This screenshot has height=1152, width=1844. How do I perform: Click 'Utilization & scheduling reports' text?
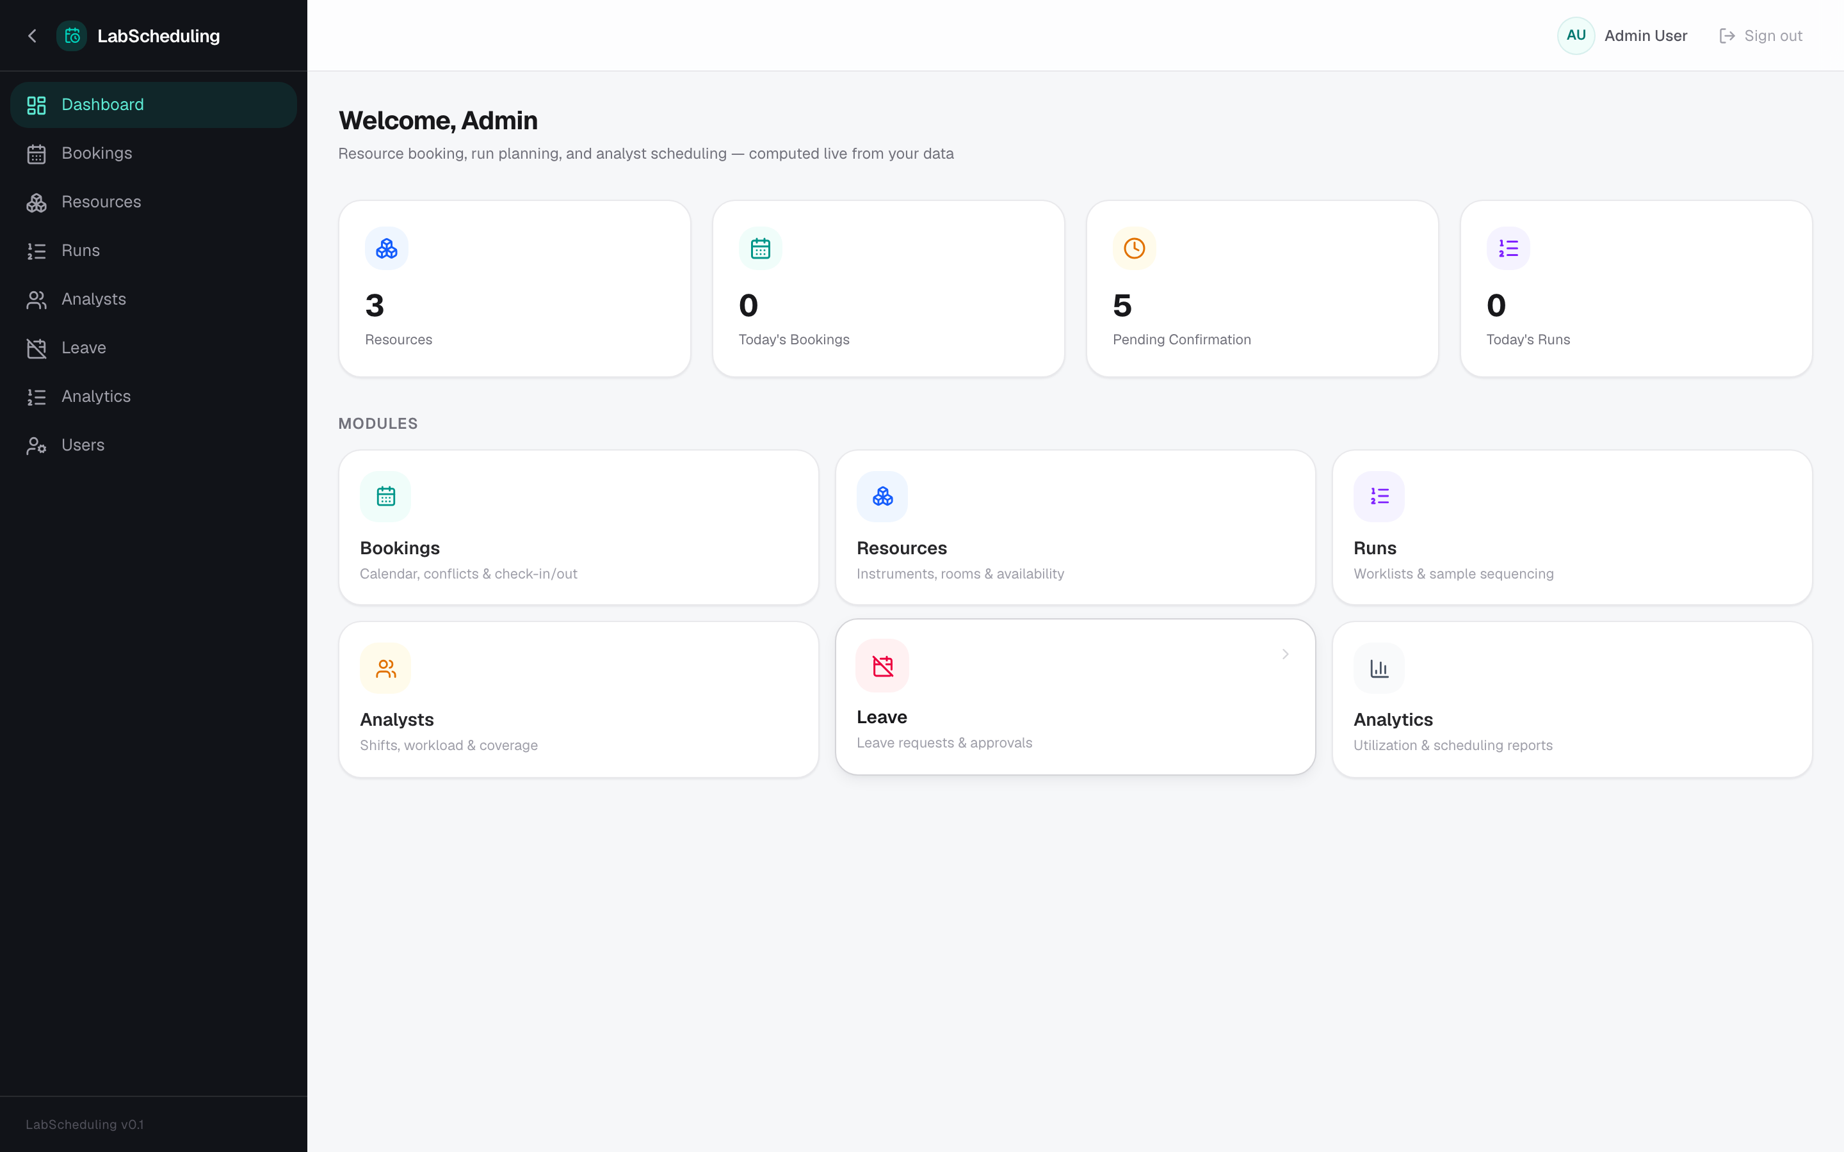[x=1452, y=746]
